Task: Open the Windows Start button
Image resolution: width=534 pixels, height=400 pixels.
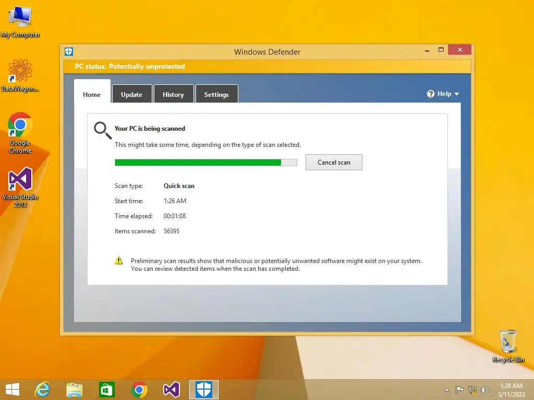Action: click(13, 390)
